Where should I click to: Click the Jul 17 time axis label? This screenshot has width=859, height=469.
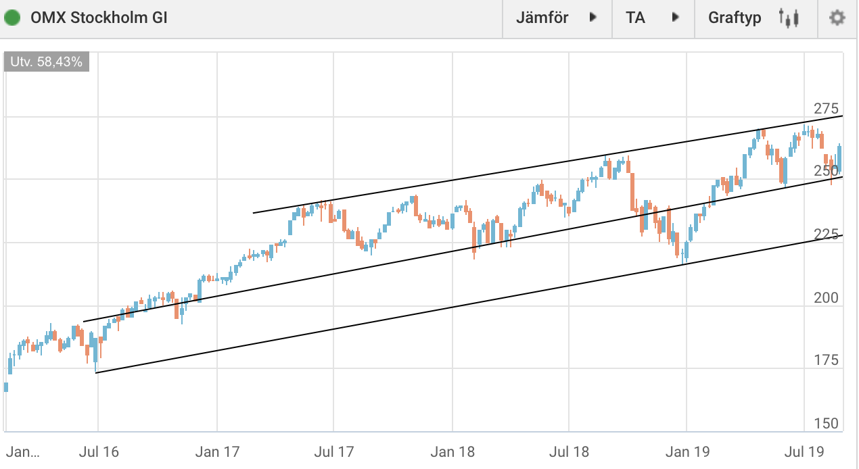pyautogui.click(x=335, y=450)
